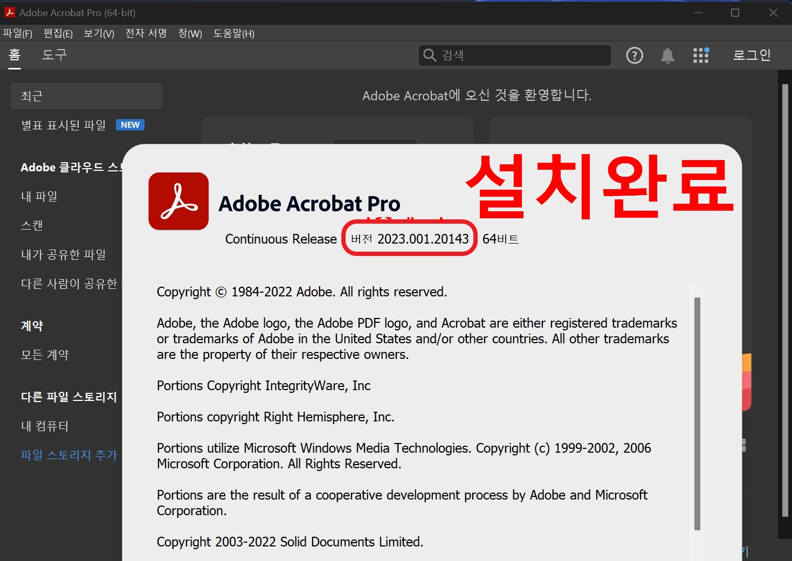Select 최근 in the sidebar
The image size is (792, 561).
86,96
